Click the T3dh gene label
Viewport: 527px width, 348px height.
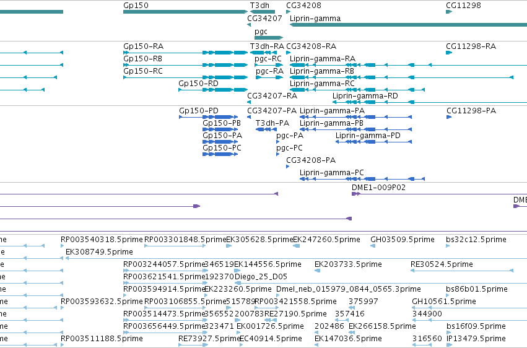coord(259,6)
